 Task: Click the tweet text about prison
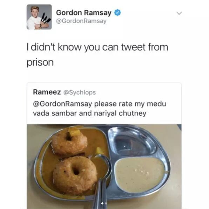(x=97, y=55)
